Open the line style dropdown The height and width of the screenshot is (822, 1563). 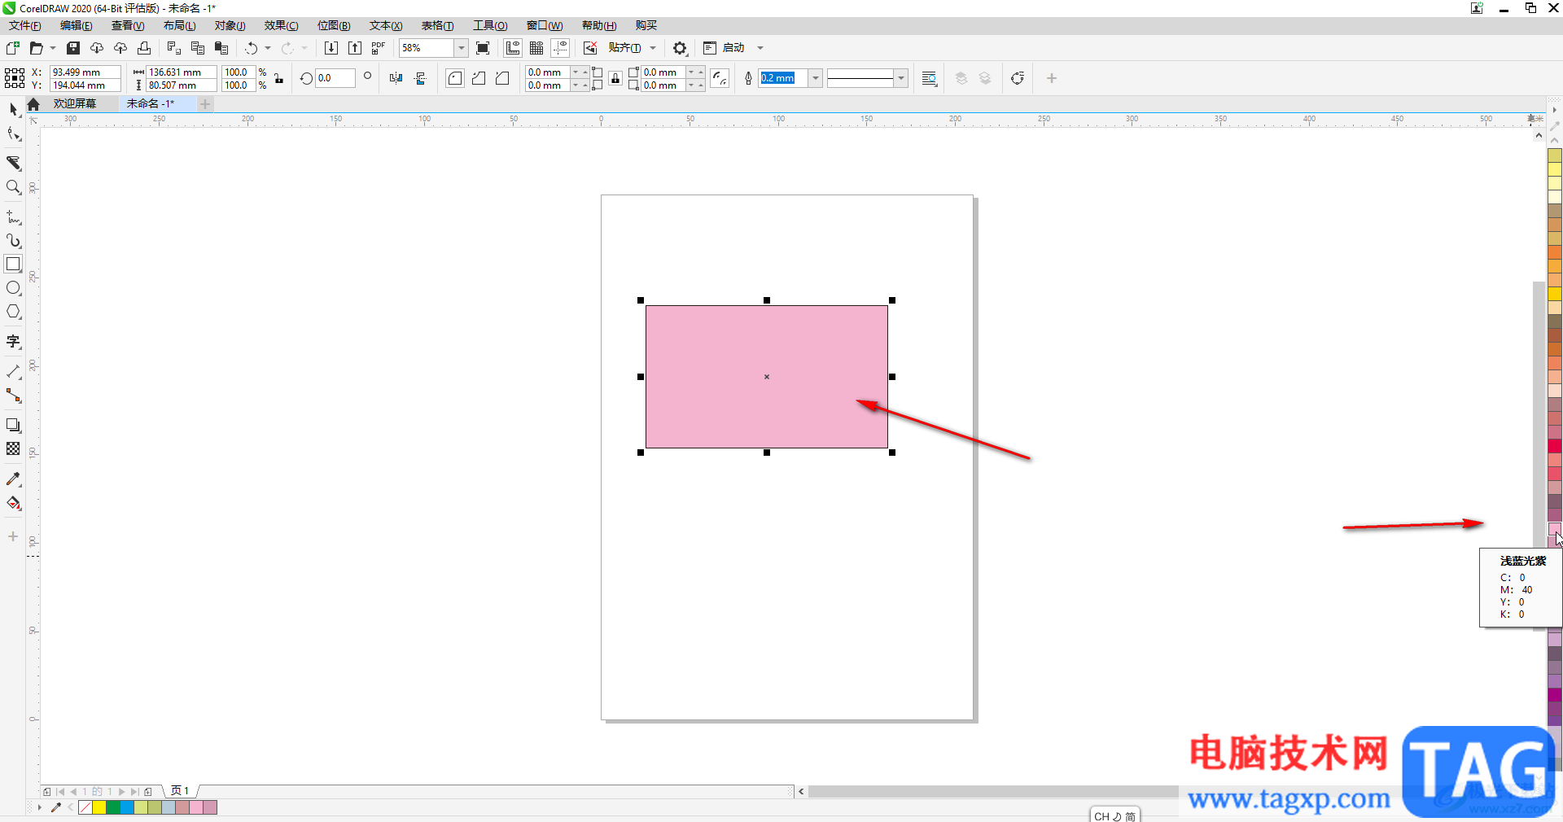click(x=900, y=78)
